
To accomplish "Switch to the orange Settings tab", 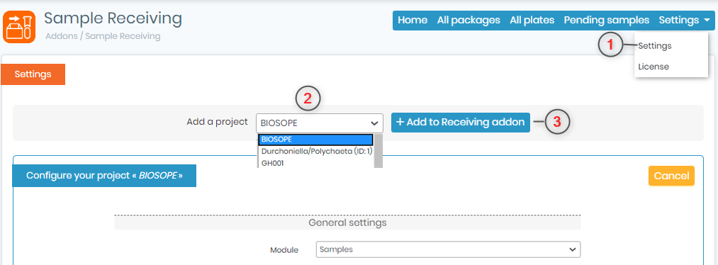I will point(33,74).
